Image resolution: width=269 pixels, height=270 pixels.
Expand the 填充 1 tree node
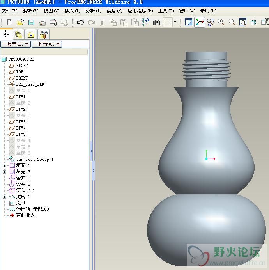pyautogui.click(x=4, y=166)
